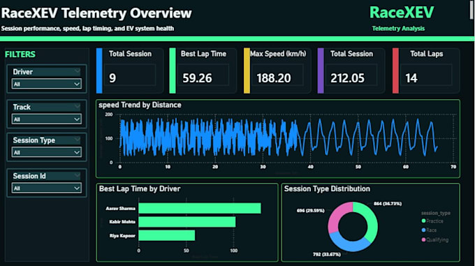Open the Session Type dropdown

46,152
